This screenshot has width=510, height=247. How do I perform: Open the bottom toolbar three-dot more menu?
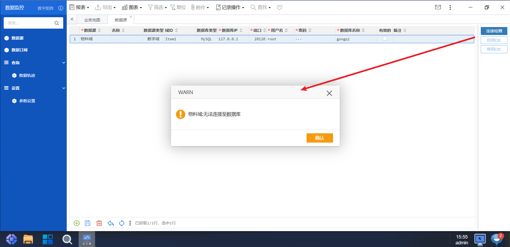130,223
